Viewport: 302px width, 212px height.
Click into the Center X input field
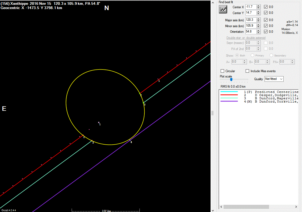[251, 7]
